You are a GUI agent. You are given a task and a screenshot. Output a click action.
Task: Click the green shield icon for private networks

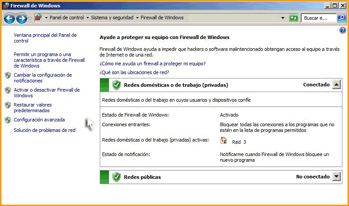click(x=116, y=85)
